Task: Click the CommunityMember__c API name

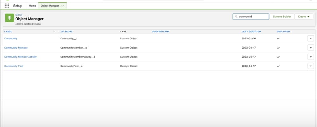Action: click(74, 48)
